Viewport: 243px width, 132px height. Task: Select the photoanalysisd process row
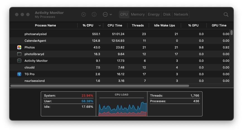coord(119,34)
